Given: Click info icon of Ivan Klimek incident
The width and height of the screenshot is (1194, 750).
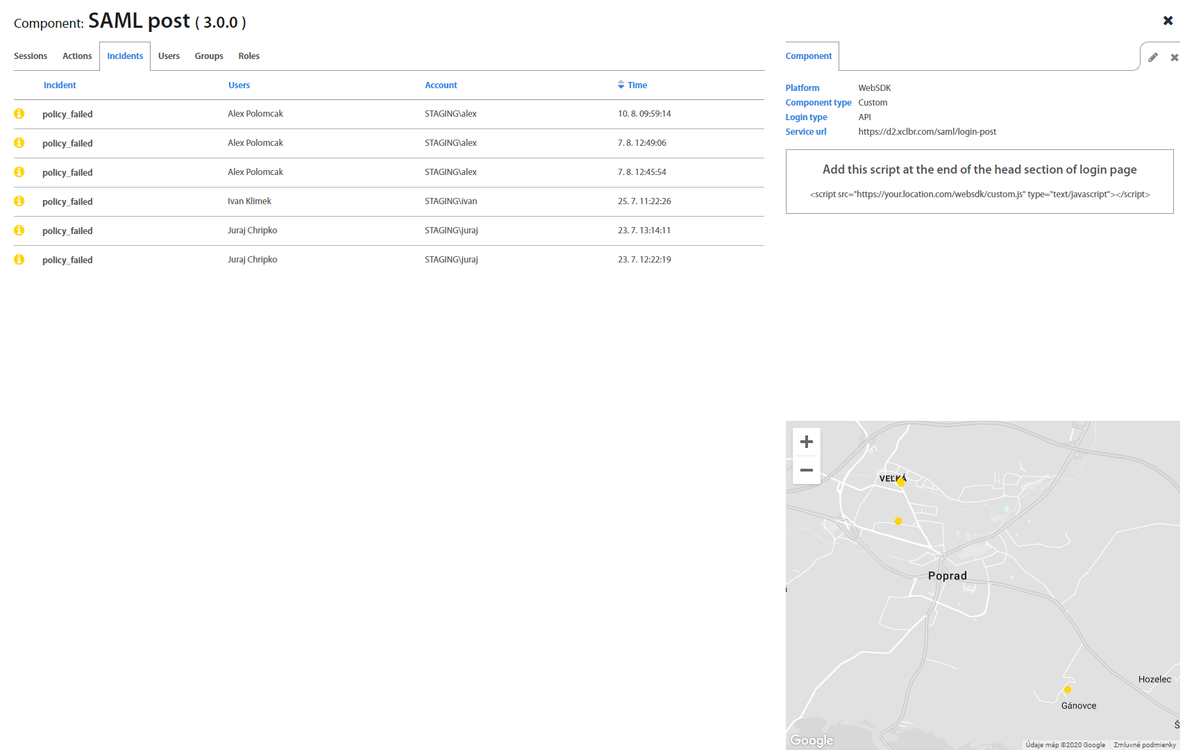Looking at the screenshot, I should click(19, 201).
